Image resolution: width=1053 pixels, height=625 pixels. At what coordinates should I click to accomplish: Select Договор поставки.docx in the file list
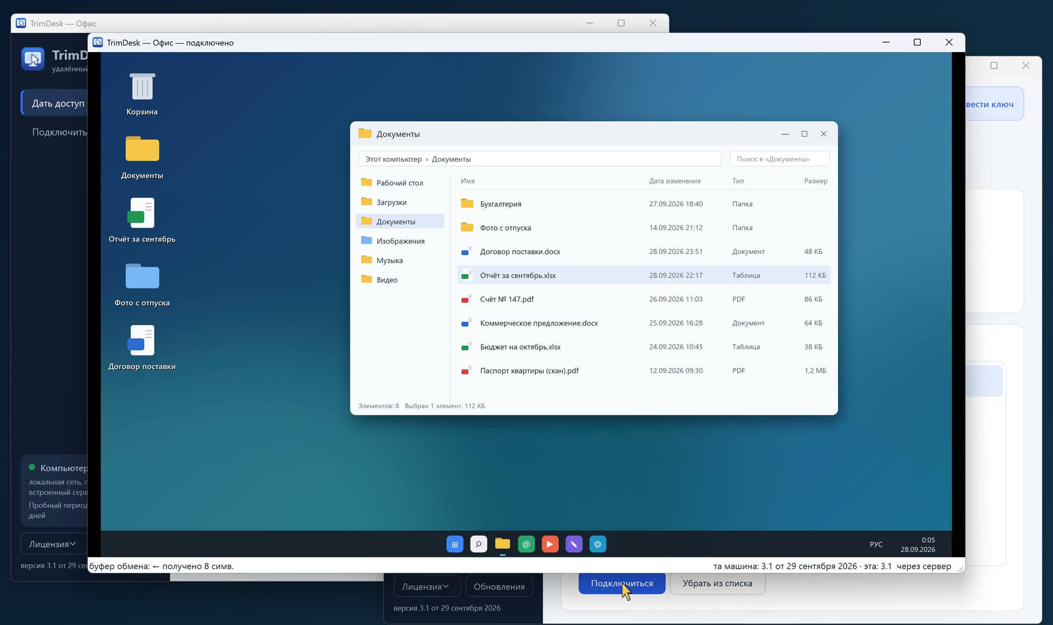[643, 252]
